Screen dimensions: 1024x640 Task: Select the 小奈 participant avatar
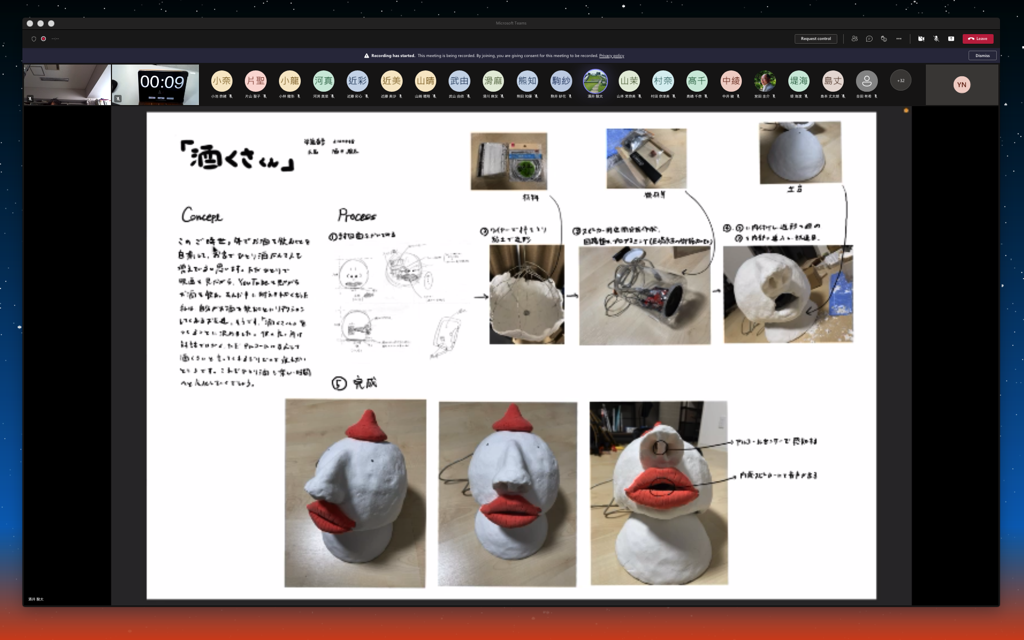[221, 81]
